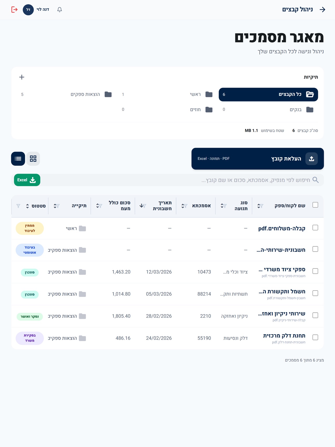Screen dimensions: 335x447
Task: Tick the שירותי ניקיון row checkbox
Action: [x=315, y=315]
